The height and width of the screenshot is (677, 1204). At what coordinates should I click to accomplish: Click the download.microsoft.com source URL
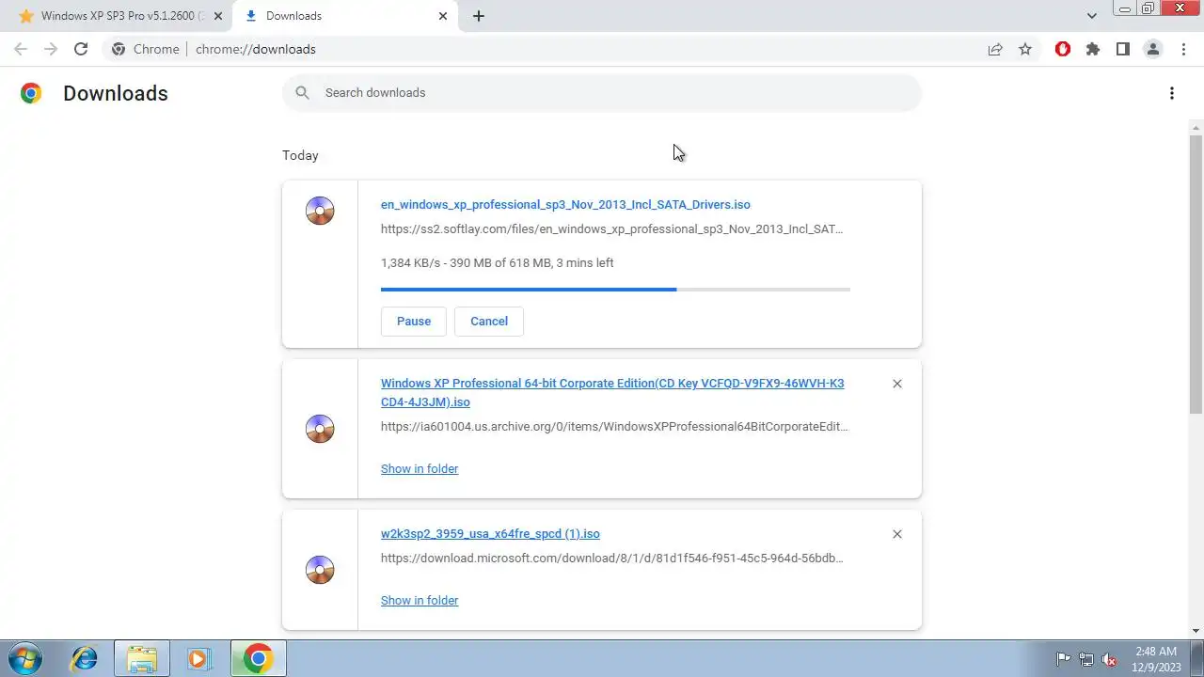coord(612,559)
